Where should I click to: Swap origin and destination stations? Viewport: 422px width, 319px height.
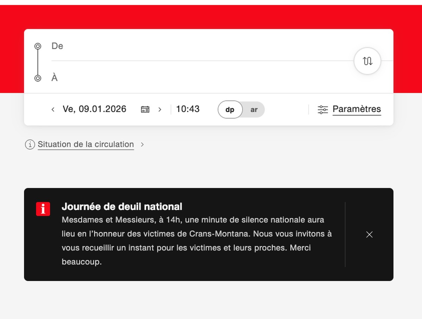point(367,61)
